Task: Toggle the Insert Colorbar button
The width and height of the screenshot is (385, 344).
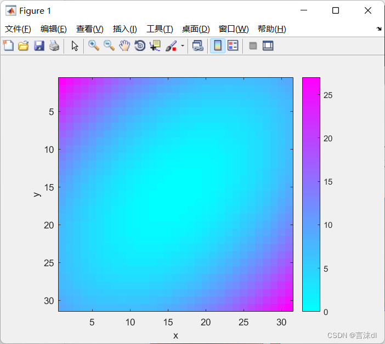Action: click(x=218, y=45)
